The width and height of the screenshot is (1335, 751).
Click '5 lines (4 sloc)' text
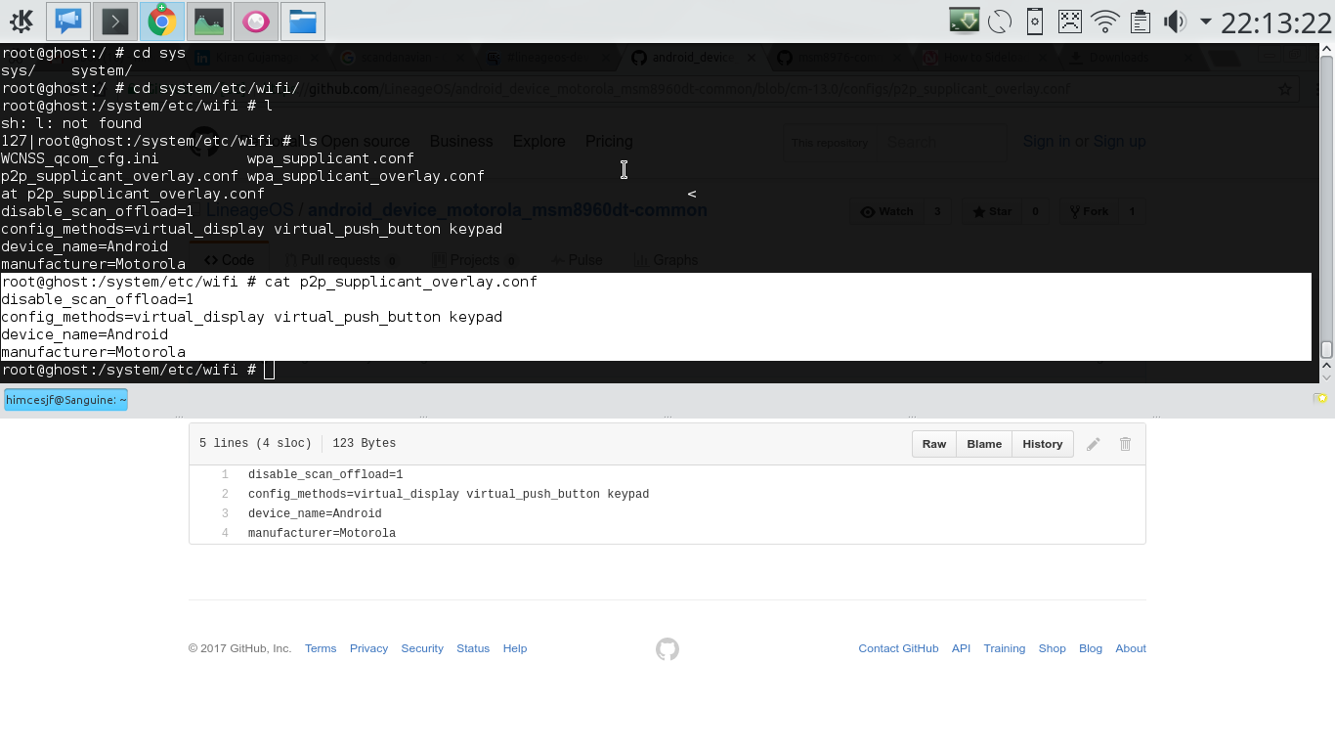(255, 444)
